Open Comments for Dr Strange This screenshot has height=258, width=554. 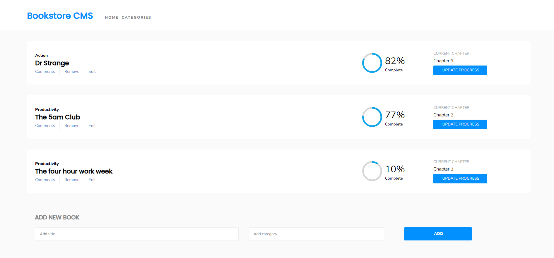tap(45, 72)
